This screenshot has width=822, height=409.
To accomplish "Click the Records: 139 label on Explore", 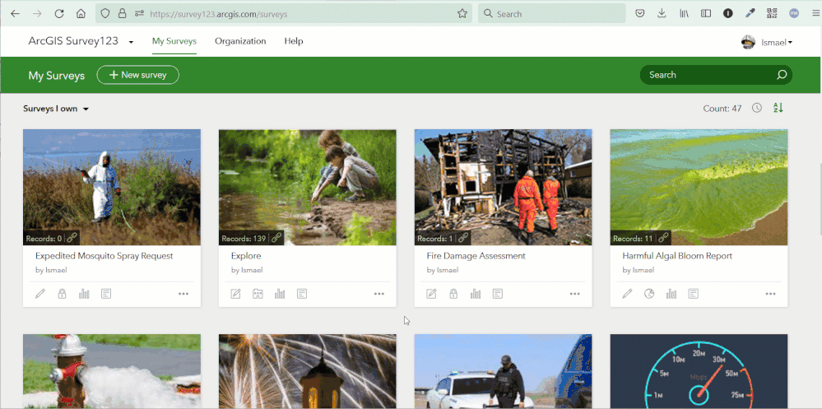I will (x=244, y=238).
